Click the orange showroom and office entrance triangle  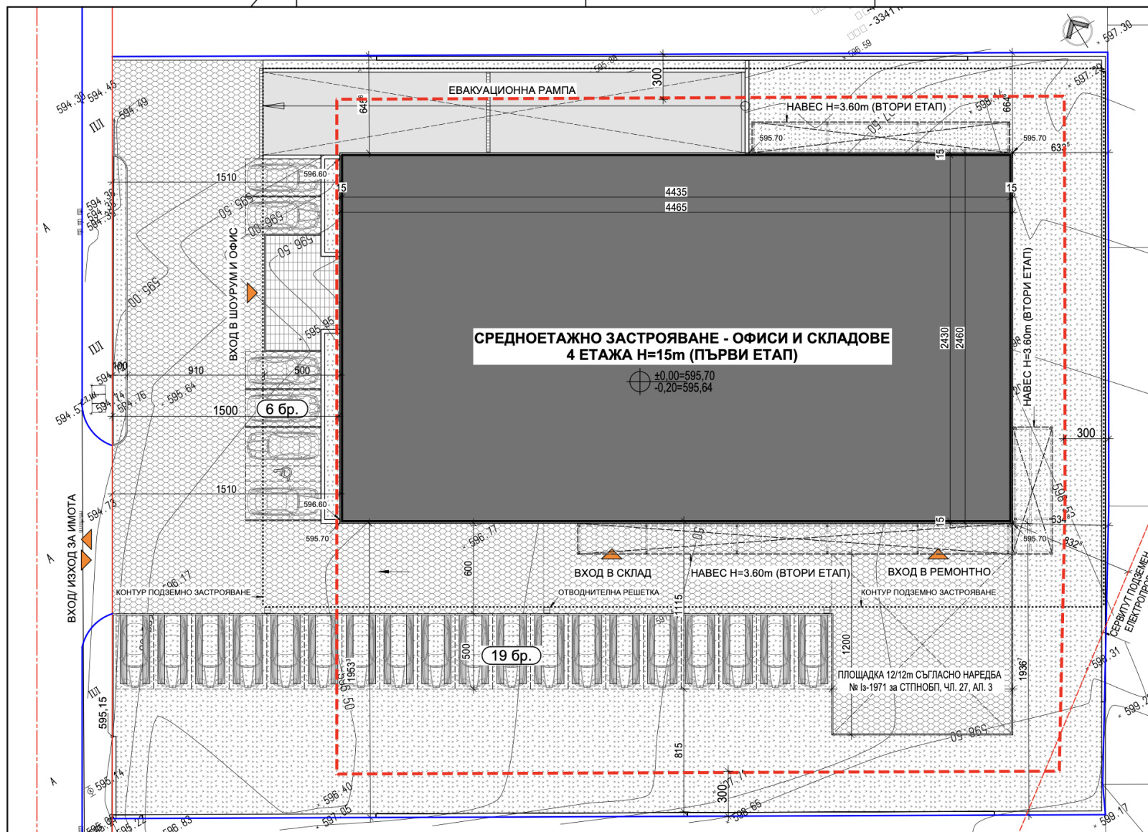pyautogui.click(x=251, y=293)
